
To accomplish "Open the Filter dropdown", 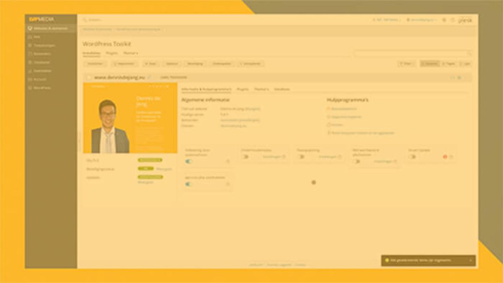I will (407, 64).
